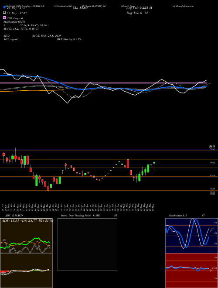Click the 16.89 price level label
The image size is (218, 288).
click(212, 176)
